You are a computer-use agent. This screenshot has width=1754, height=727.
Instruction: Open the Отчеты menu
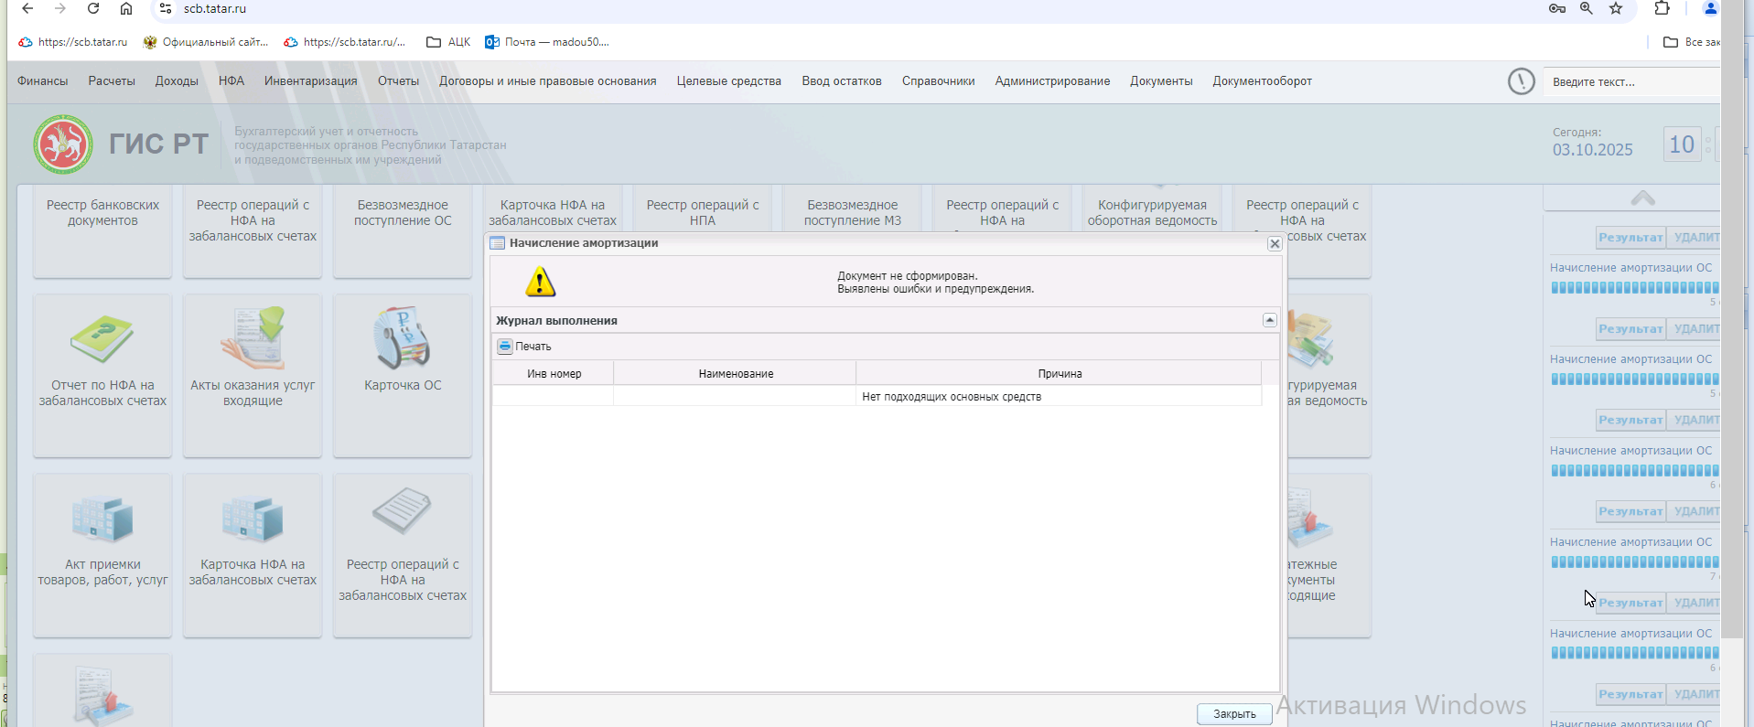click(398, 81)
